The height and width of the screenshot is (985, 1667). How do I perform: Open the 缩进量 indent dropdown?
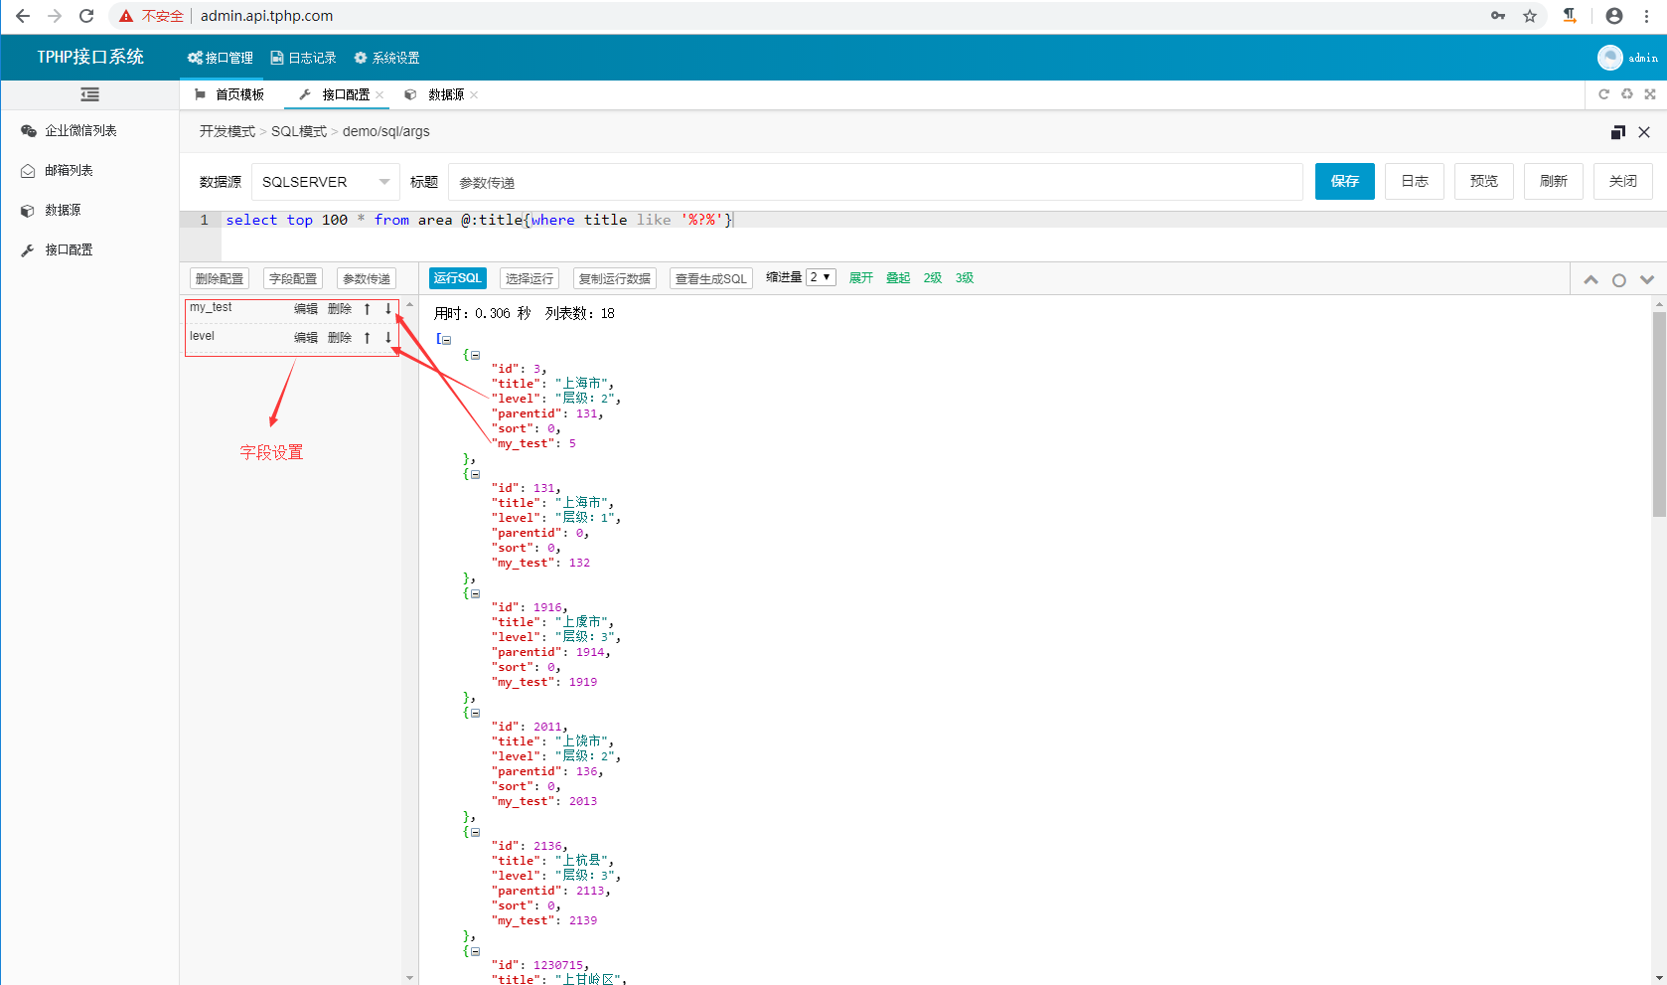click(821, 277)
